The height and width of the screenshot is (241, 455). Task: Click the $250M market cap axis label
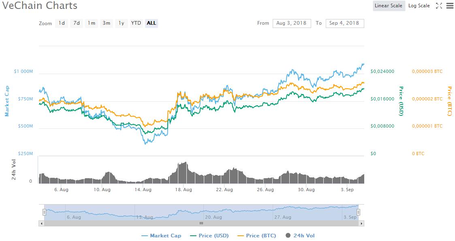click(x=26, y=154)
